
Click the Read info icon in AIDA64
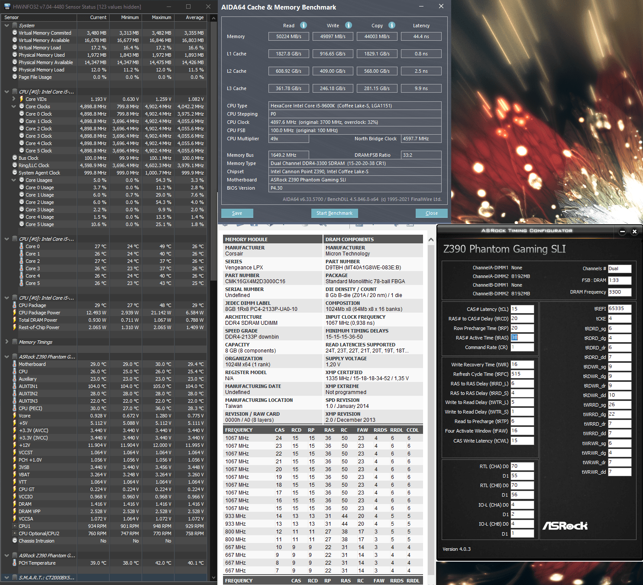click(x=304, y=25)
